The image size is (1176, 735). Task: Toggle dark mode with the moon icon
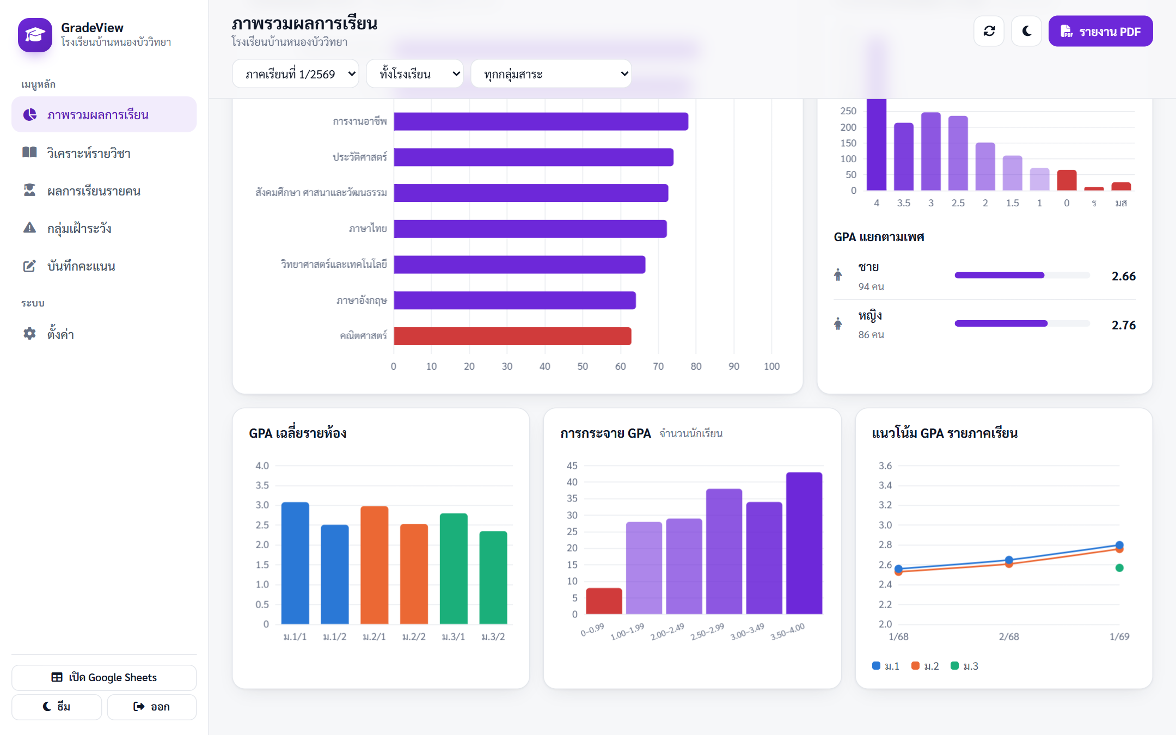click(x=1026, y=31)
